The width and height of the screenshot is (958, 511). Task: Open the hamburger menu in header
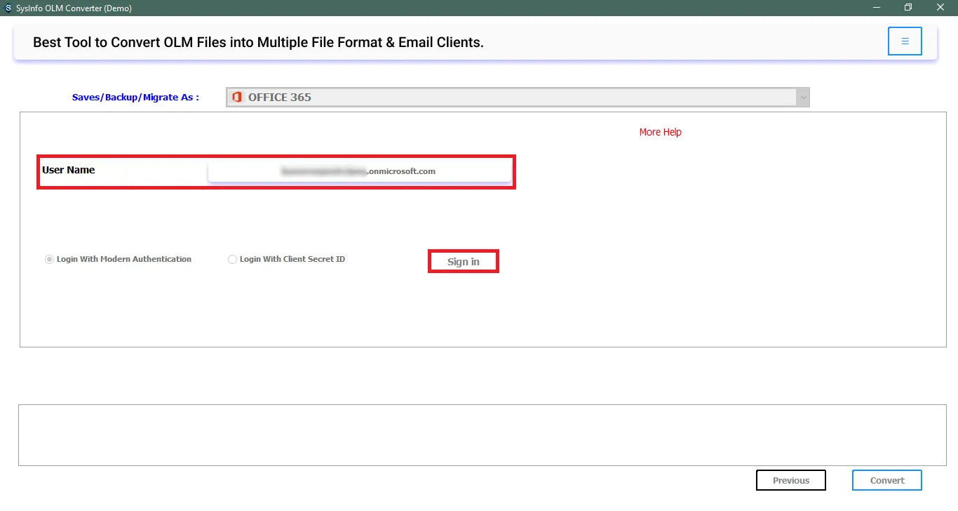[x=905, y=41]
